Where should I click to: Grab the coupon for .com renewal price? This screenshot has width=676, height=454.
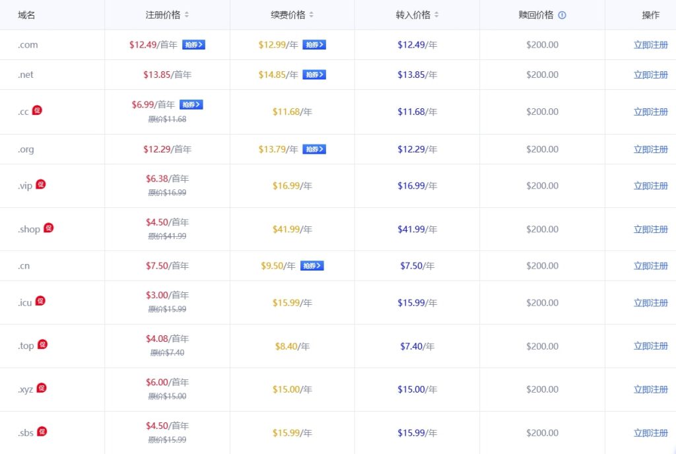coord(314,45)
